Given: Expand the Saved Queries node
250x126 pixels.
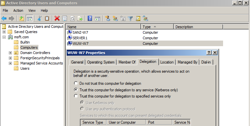Looking at the screenshot, I should tap(4, 32).
